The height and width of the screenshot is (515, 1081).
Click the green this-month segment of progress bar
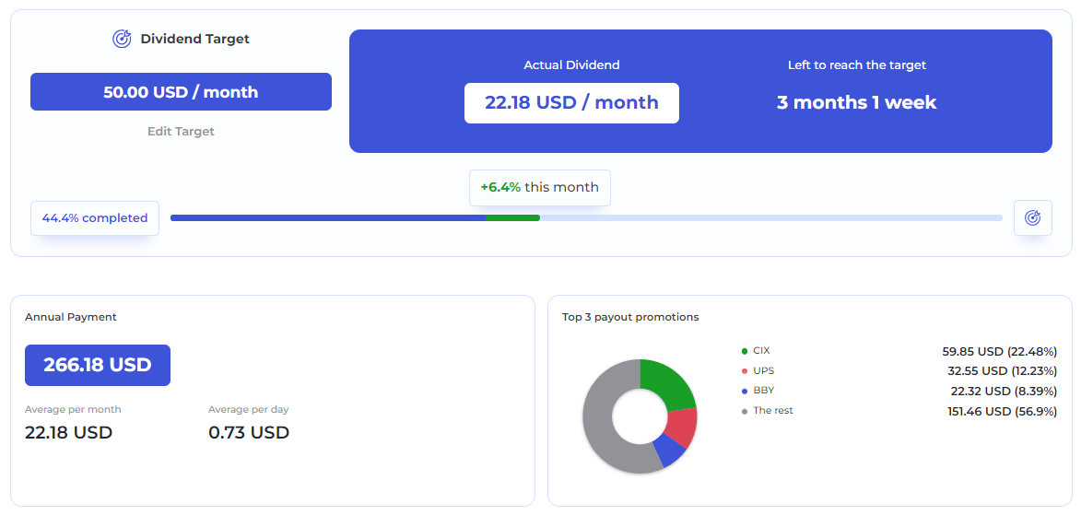pos(513,217)
